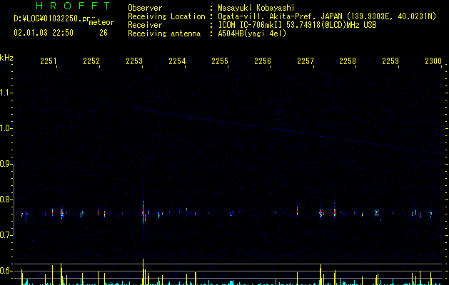Click the date stamp 02.01.03 22:50
Image resolution: width=449 pixels, height=285 pixels.
[x=44, y=33]
